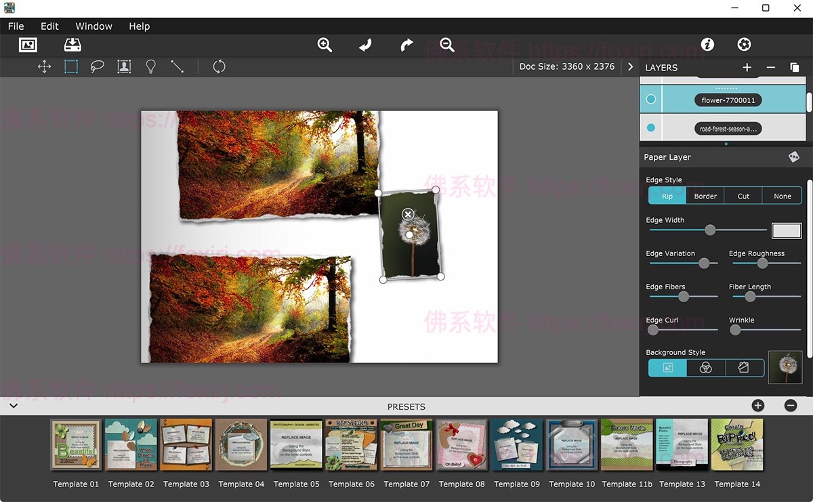The image size is (813, 502).
Task: Collapse the Presets panel with the chevron
Action: point(14,405)
